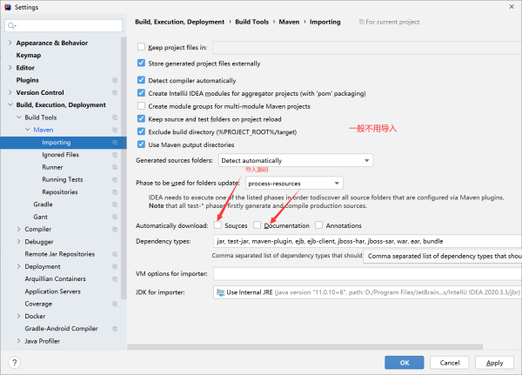Enable the Keep project files in checkbox

pos(142,47)
